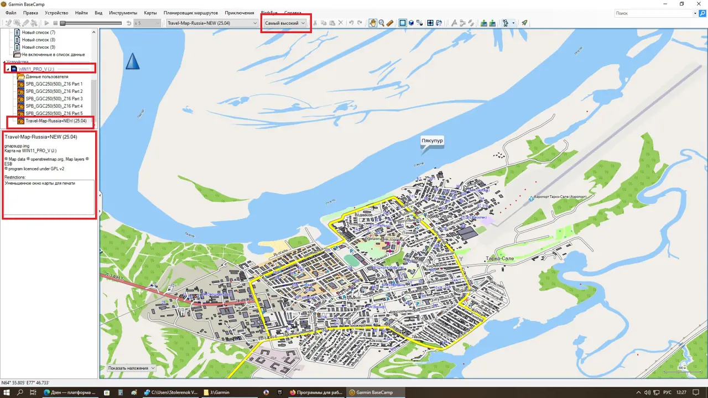
Task: Open the Travel-Map-Russia+NEW map selector dropdown
Action: point(212,23)
